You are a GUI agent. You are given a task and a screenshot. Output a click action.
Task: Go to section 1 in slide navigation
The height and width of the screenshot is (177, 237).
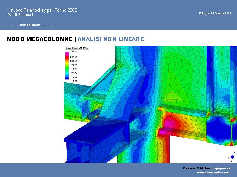(x=8, y=25)
